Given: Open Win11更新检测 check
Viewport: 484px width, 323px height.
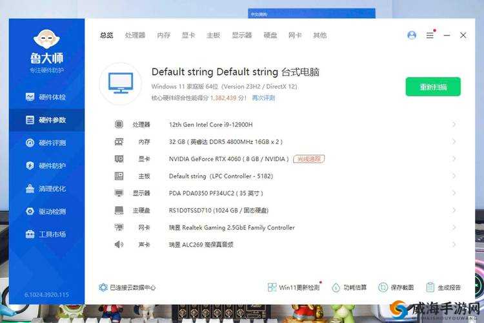Looking at the screenshot, I should click(294, 287).
